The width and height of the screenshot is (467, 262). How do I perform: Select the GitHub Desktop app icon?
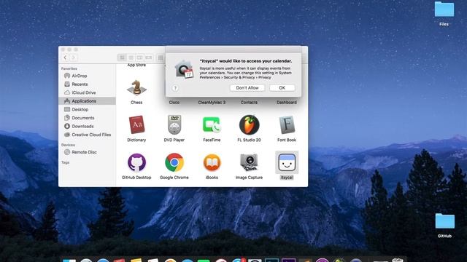[x=136, y=162]
